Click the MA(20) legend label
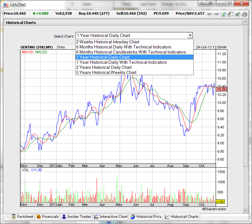 pos(41,52)
